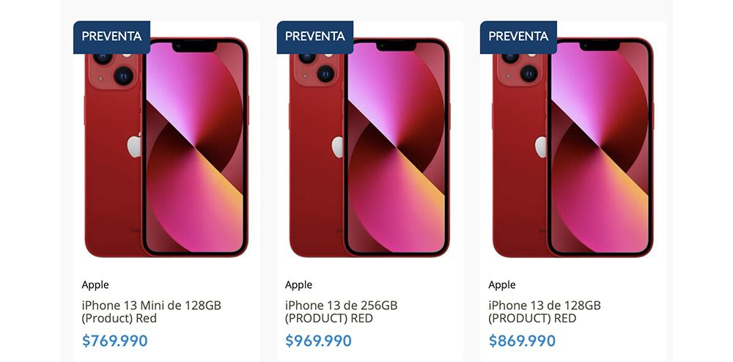Open the iPhone 13 256GB product image
Viewport: 733px width, 362px height.
pos(369,147)
